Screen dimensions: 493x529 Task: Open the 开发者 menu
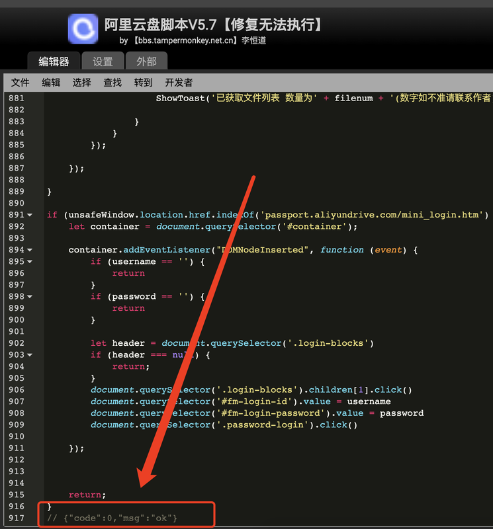tap(179, 83)
